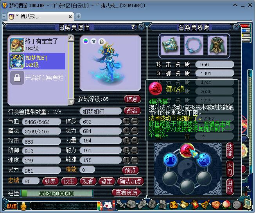Select the red 催心浪 inner pill orb
255x213 pixels.
pos(187,150)
